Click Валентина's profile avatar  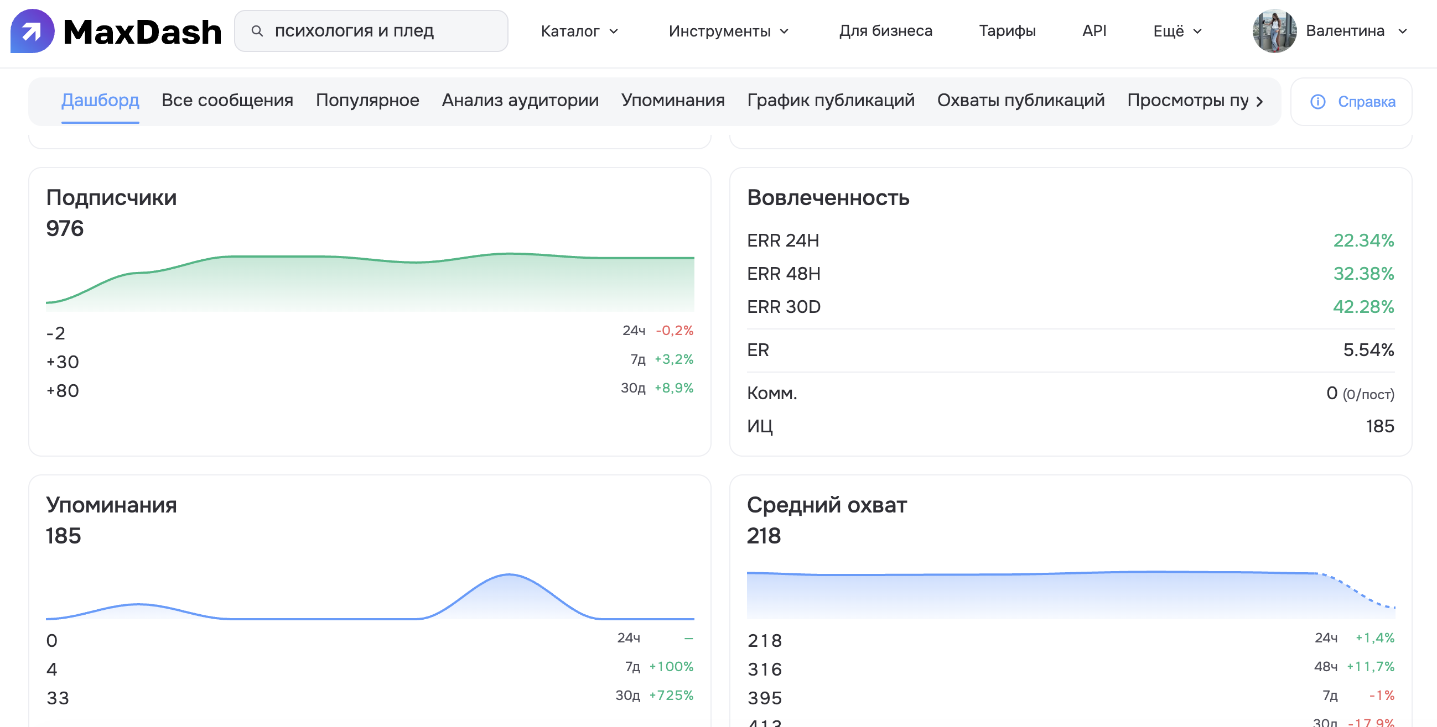pos(1274,31)
